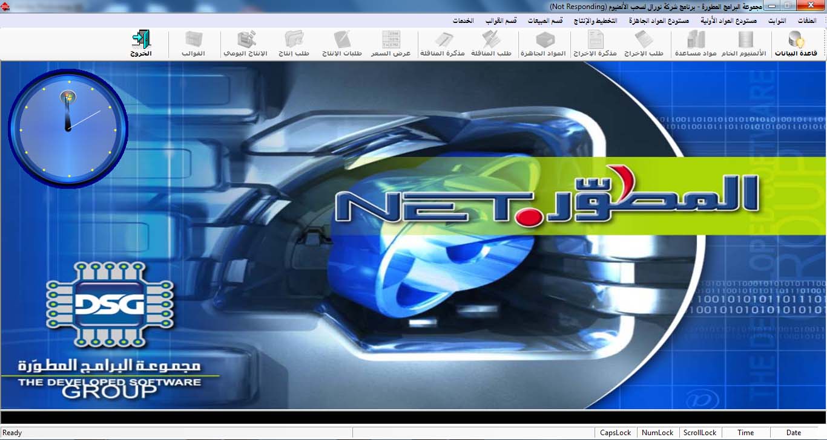Viewport: 827px width, 440px height.
Task: Close the Not Responding application window
Action: tap(809, 5)
